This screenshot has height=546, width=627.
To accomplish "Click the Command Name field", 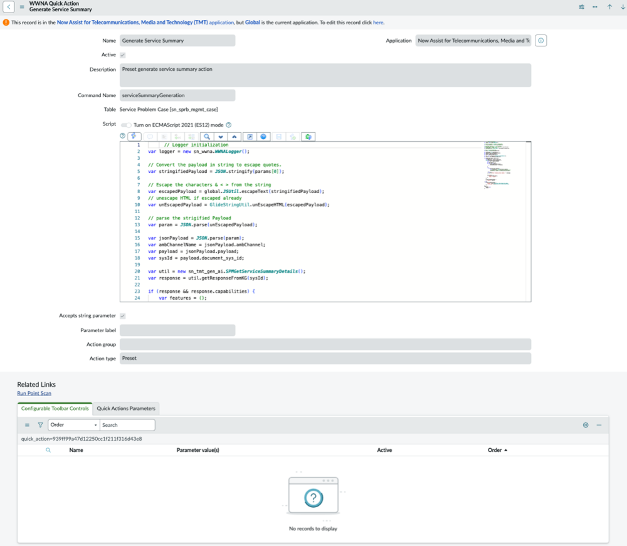I will [x=177, y=95].
